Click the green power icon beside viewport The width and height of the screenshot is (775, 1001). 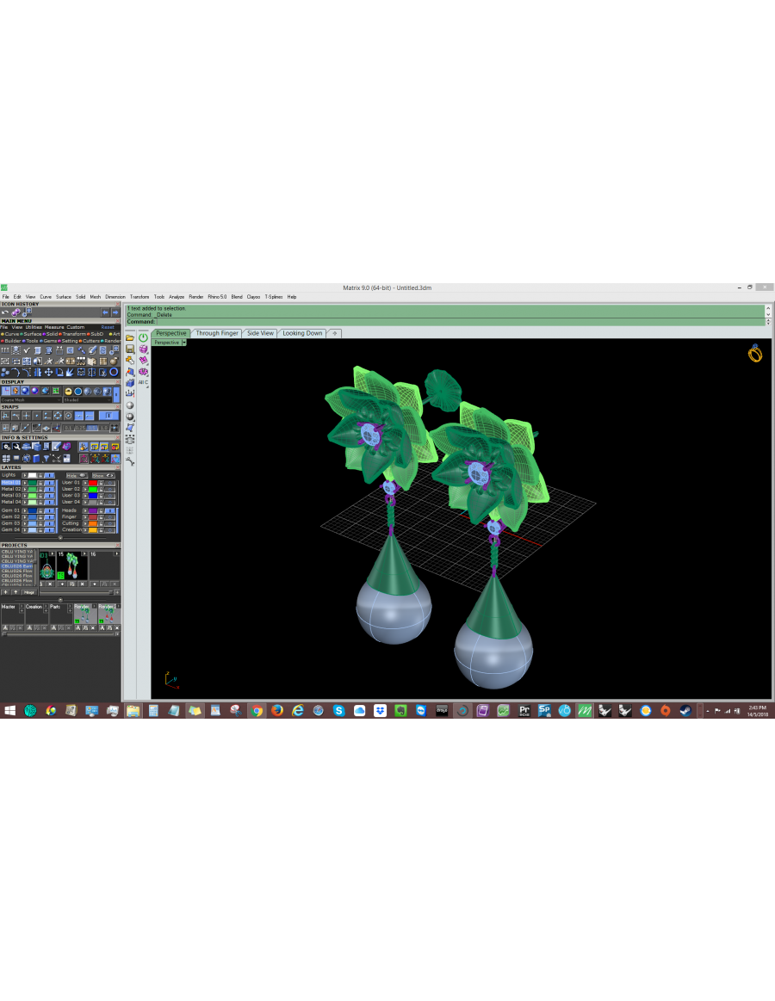(143, 337)
